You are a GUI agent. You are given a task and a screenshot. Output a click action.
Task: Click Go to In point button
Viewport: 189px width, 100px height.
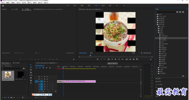point(109,59)
